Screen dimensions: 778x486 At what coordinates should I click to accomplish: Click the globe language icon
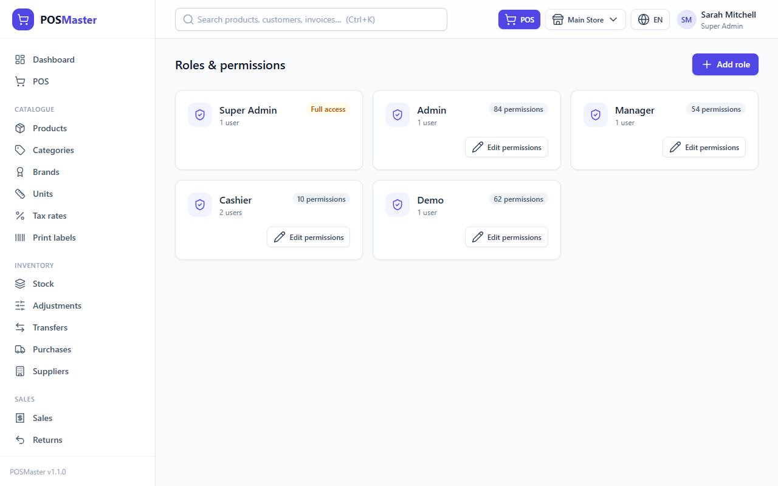[x=644, y=19]
